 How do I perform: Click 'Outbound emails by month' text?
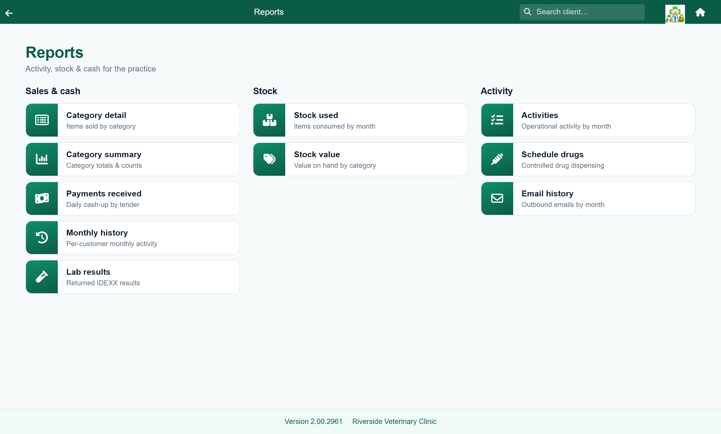(563, 205)
